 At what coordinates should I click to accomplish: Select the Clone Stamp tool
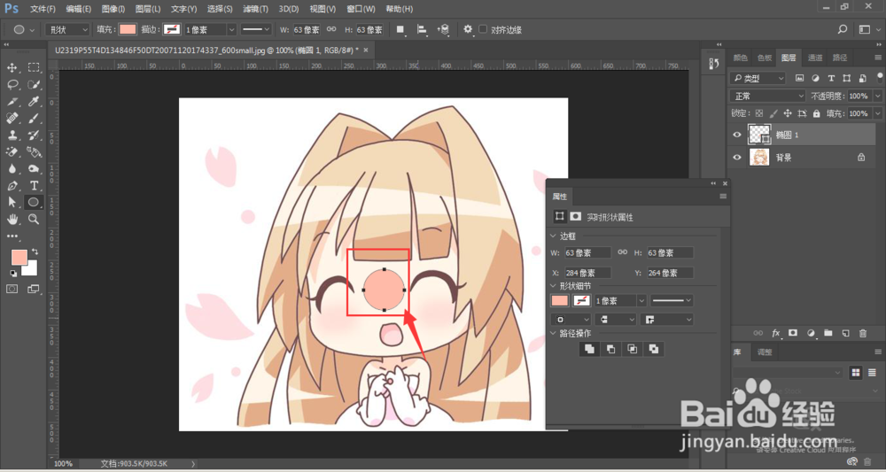[x=12, y=135]
